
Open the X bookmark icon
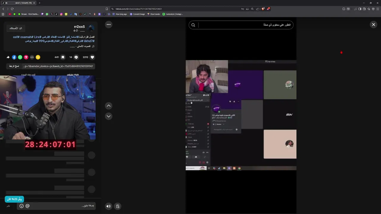(x=52, y=14)
